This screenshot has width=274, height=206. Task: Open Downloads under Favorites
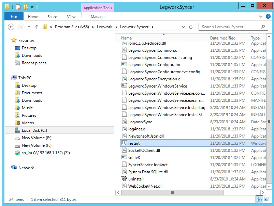click(32, 56)
